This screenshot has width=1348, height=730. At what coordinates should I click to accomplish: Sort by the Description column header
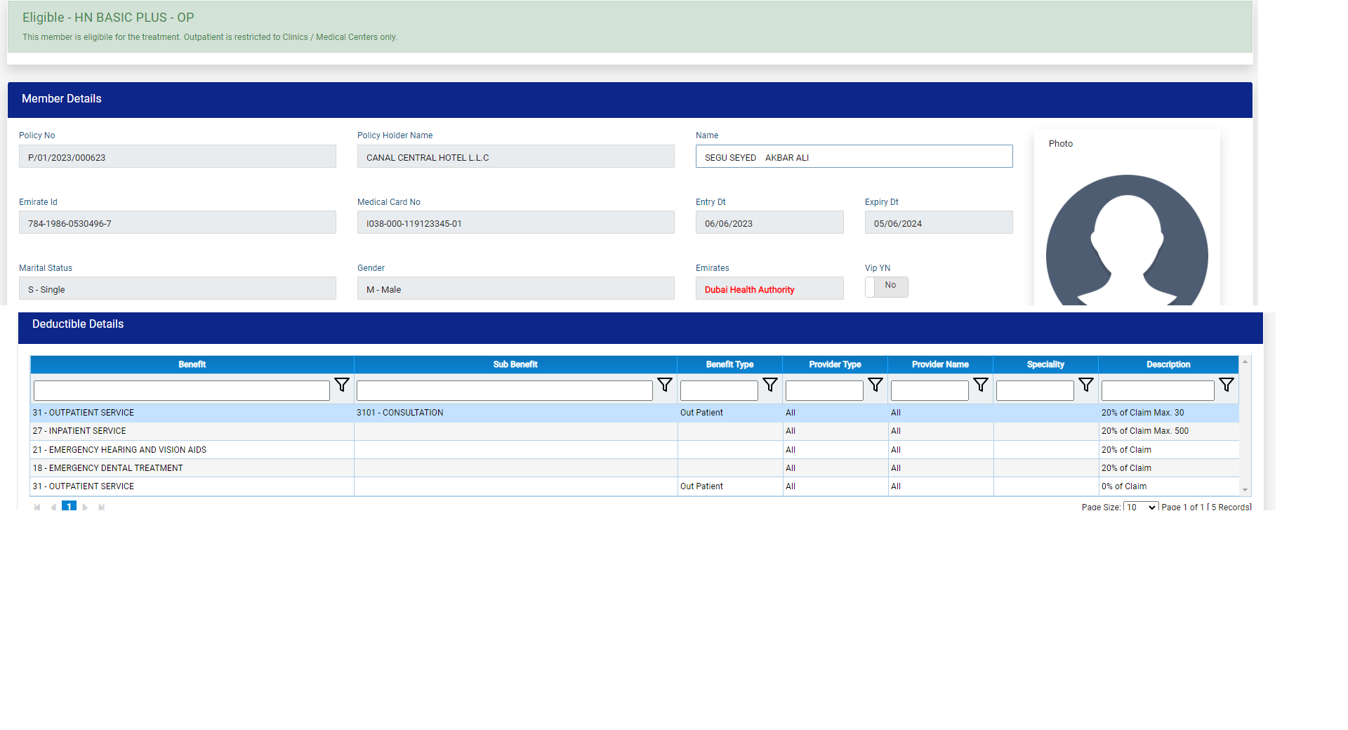(x=1168, y=364)
